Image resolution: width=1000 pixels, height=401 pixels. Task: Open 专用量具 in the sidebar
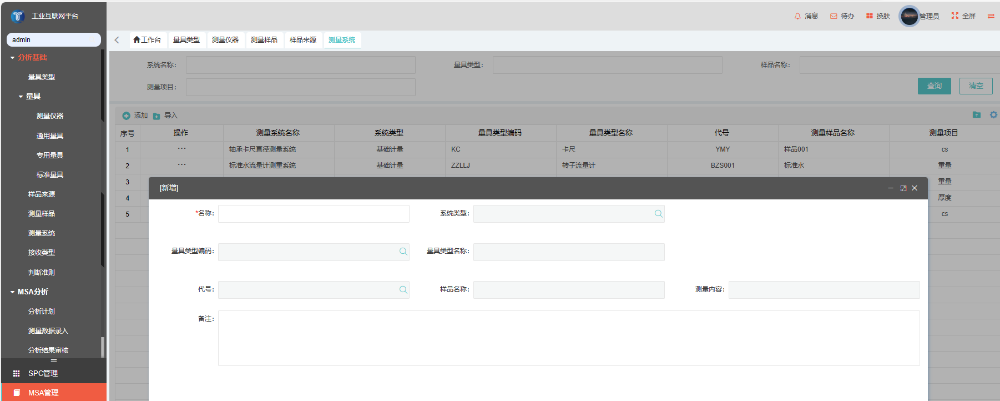click(x=50, y=156)
